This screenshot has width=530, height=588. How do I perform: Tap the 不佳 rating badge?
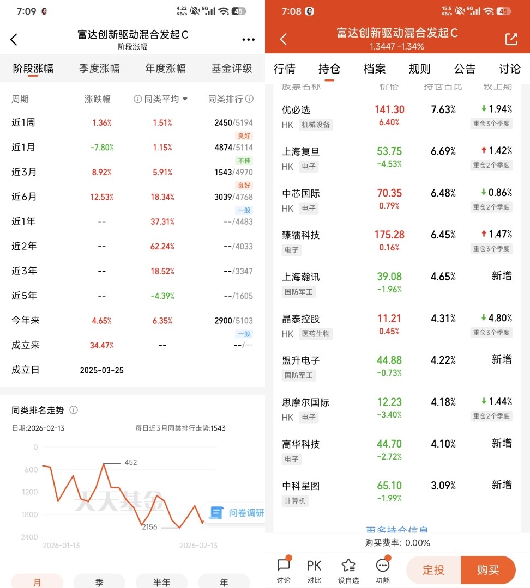[244, 161]
